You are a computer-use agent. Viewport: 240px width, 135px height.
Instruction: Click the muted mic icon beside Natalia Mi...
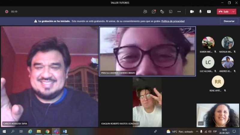point(235,52)
